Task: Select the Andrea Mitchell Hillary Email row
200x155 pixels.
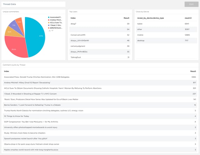Action: pos(100,83)
